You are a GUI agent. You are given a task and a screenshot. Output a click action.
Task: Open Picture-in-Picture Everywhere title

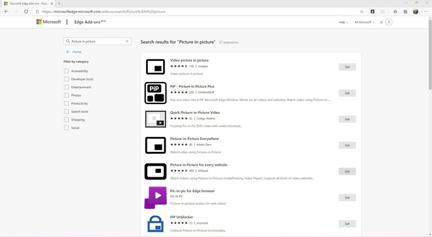194,139
